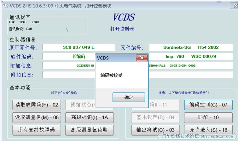
Task: Click the IC=1 TE=0 RE=0 status text
Action: [x=24, y=22]
